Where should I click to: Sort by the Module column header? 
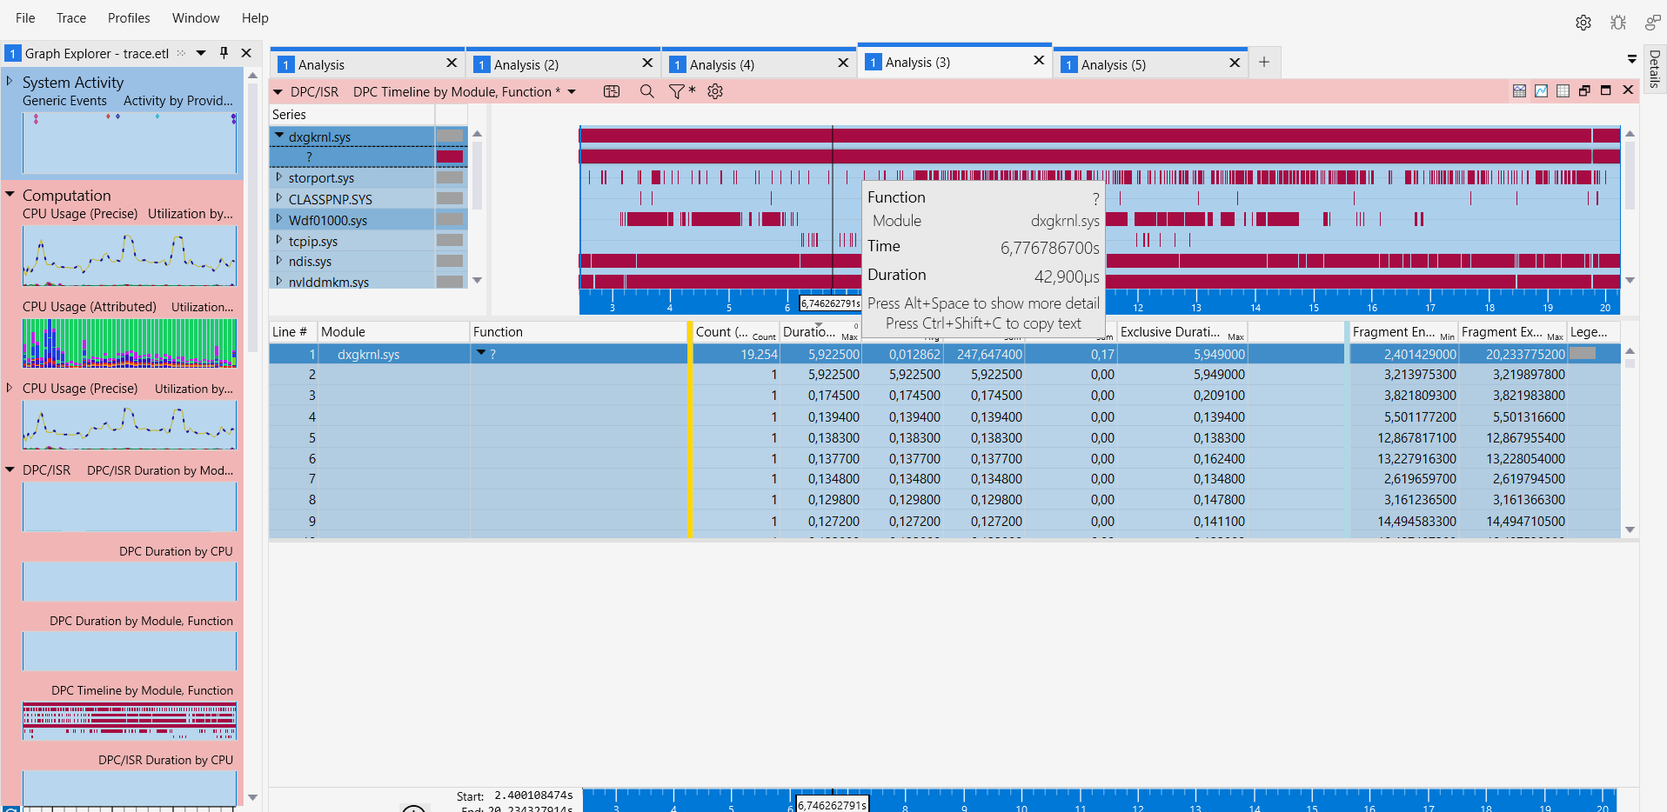[393, 331]
